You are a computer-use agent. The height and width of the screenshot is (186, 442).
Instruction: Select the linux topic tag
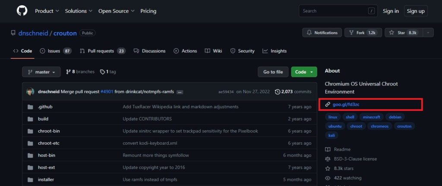[333, 117]
